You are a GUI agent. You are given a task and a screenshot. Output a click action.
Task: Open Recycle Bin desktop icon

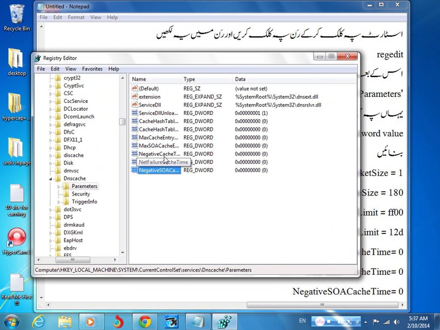(x=16, y=18)
